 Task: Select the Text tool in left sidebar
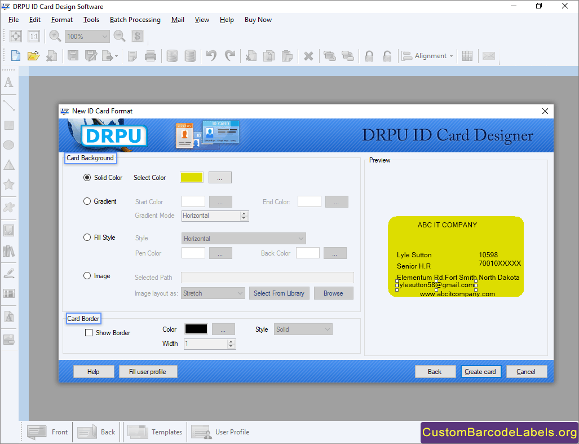point(9,82)
